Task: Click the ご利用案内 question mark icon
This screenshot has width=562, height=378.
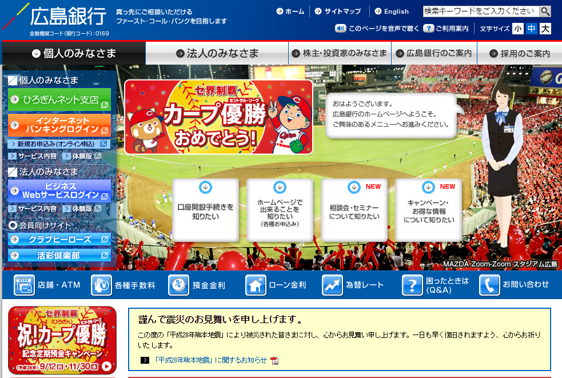Action: (x=428, y=29)
